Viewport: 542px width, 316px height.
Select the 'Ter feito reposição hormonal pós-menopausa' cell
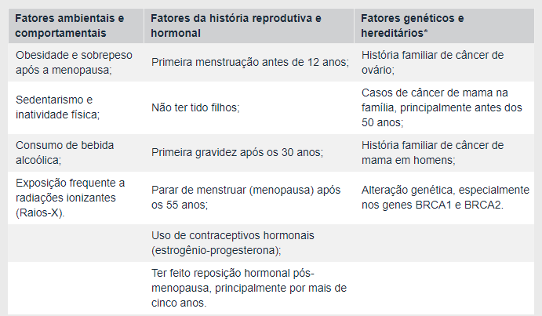[x=249, y=288]
